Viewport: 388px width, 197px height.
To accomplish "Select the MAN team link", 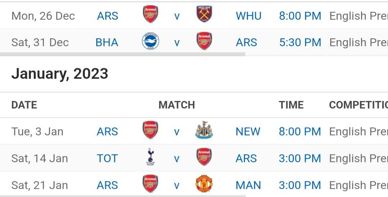I will point(248,186).
